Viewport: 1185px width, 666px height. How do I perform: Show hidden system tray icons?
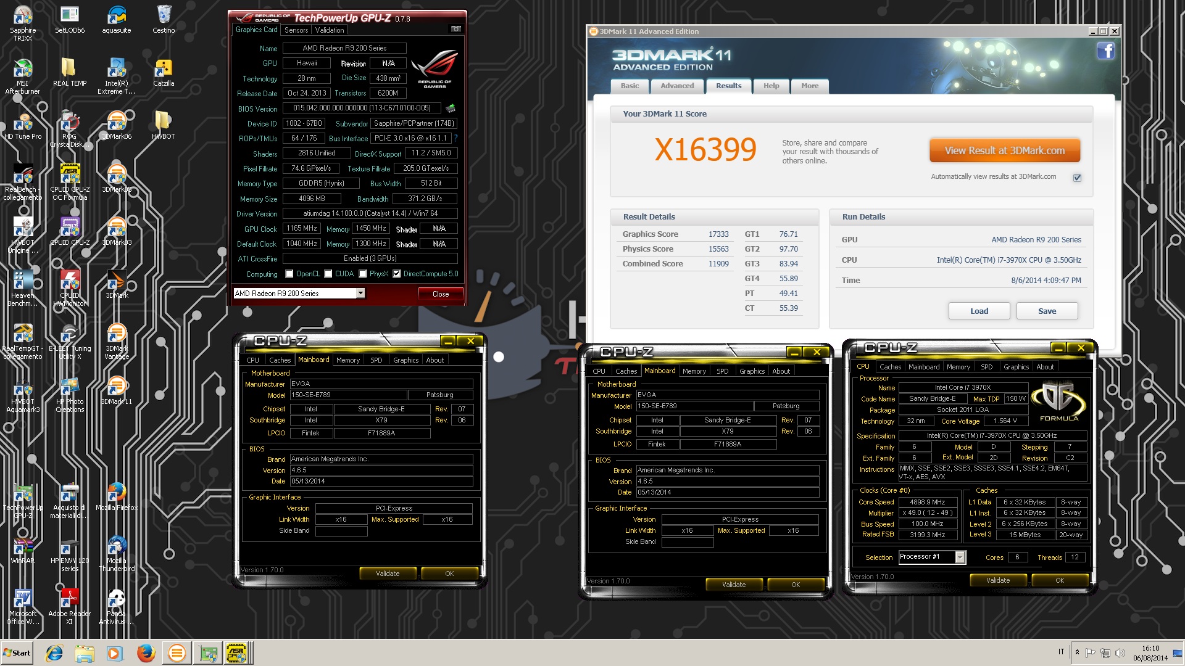[x=1077, y=652]
